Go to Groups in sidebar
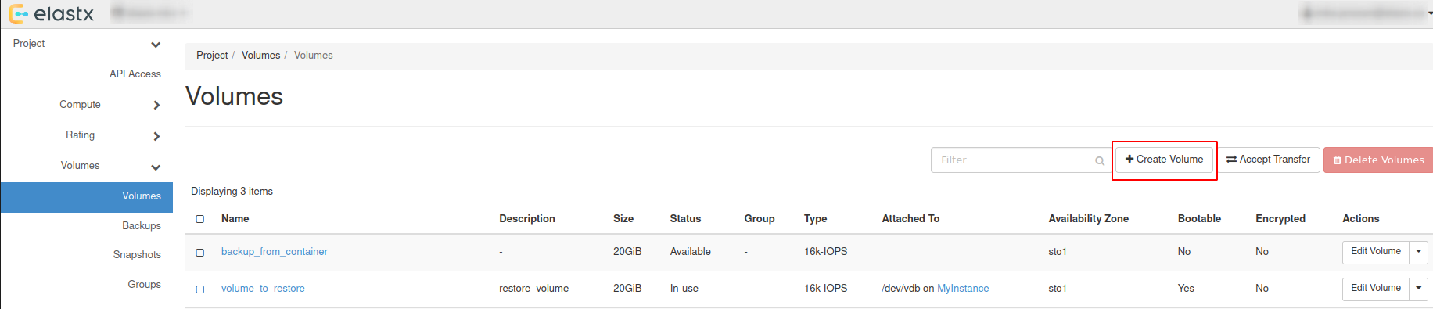This screenshot has height=309, width=1433. pyautogui.click(x=145, y=284)
